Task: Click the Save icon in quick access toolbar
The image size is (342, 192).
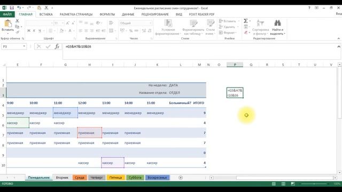Action: [x=12, y=8]
